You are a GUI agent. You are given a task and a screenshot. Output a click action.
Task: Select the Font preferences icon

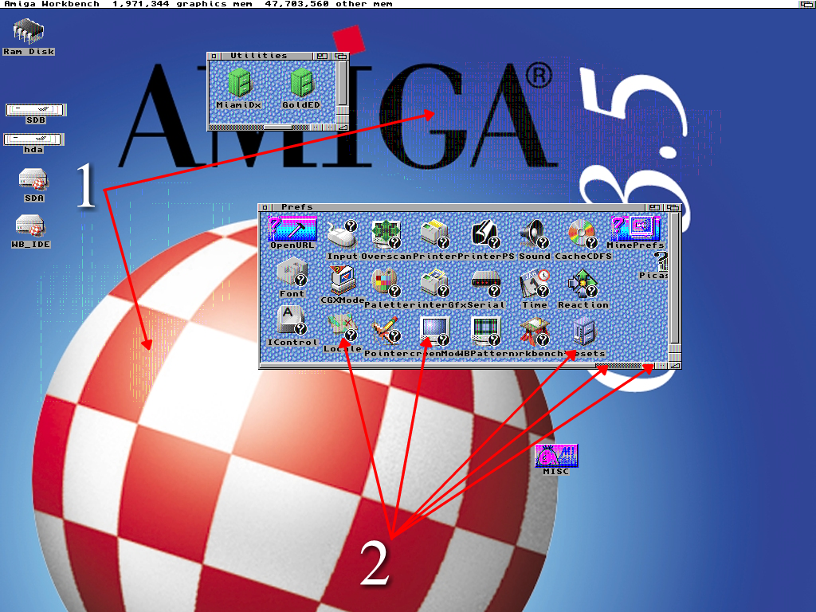coord(292,275)
